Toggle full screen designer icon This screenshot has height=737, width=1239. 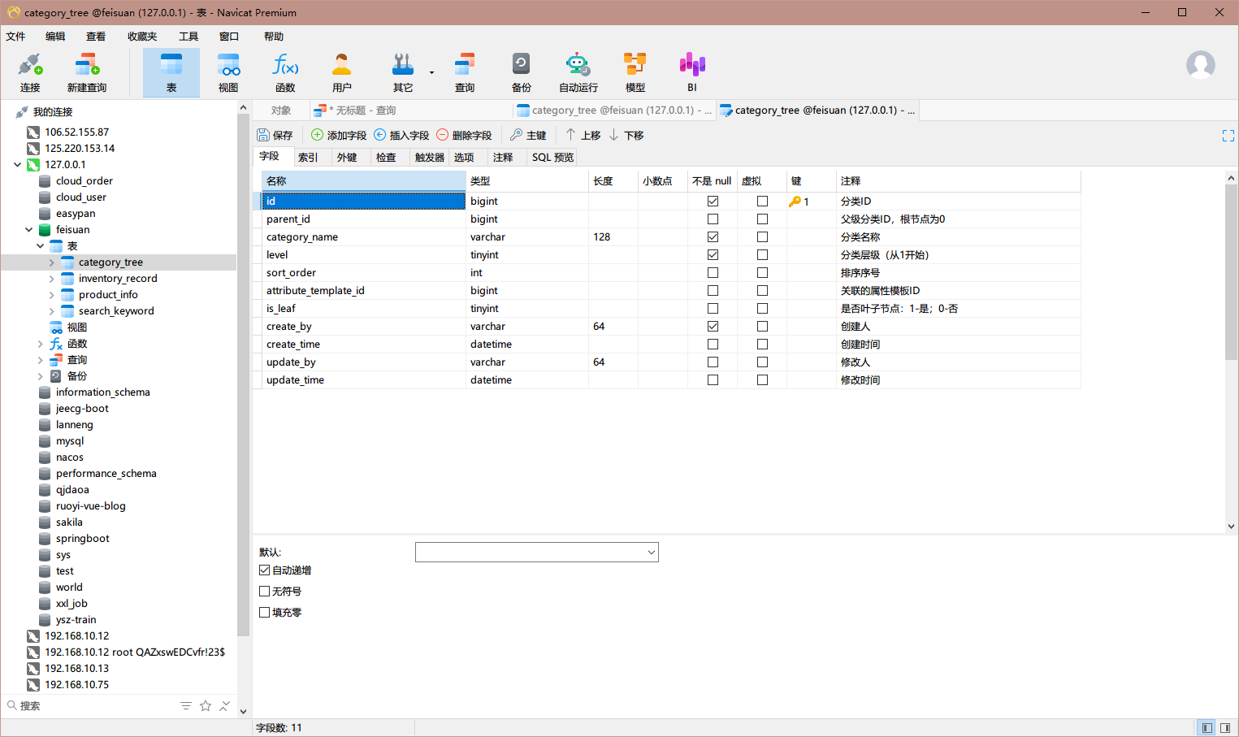point(1228,136)
